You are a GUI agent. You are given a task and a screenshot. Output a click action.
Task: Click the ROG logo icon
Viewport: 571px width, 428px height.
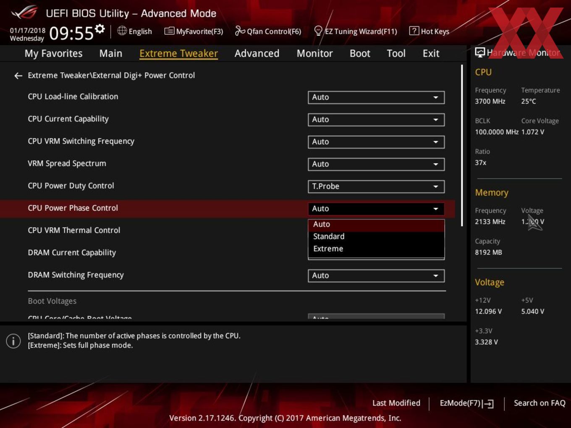pyautogui.click(x=24, y=13)
